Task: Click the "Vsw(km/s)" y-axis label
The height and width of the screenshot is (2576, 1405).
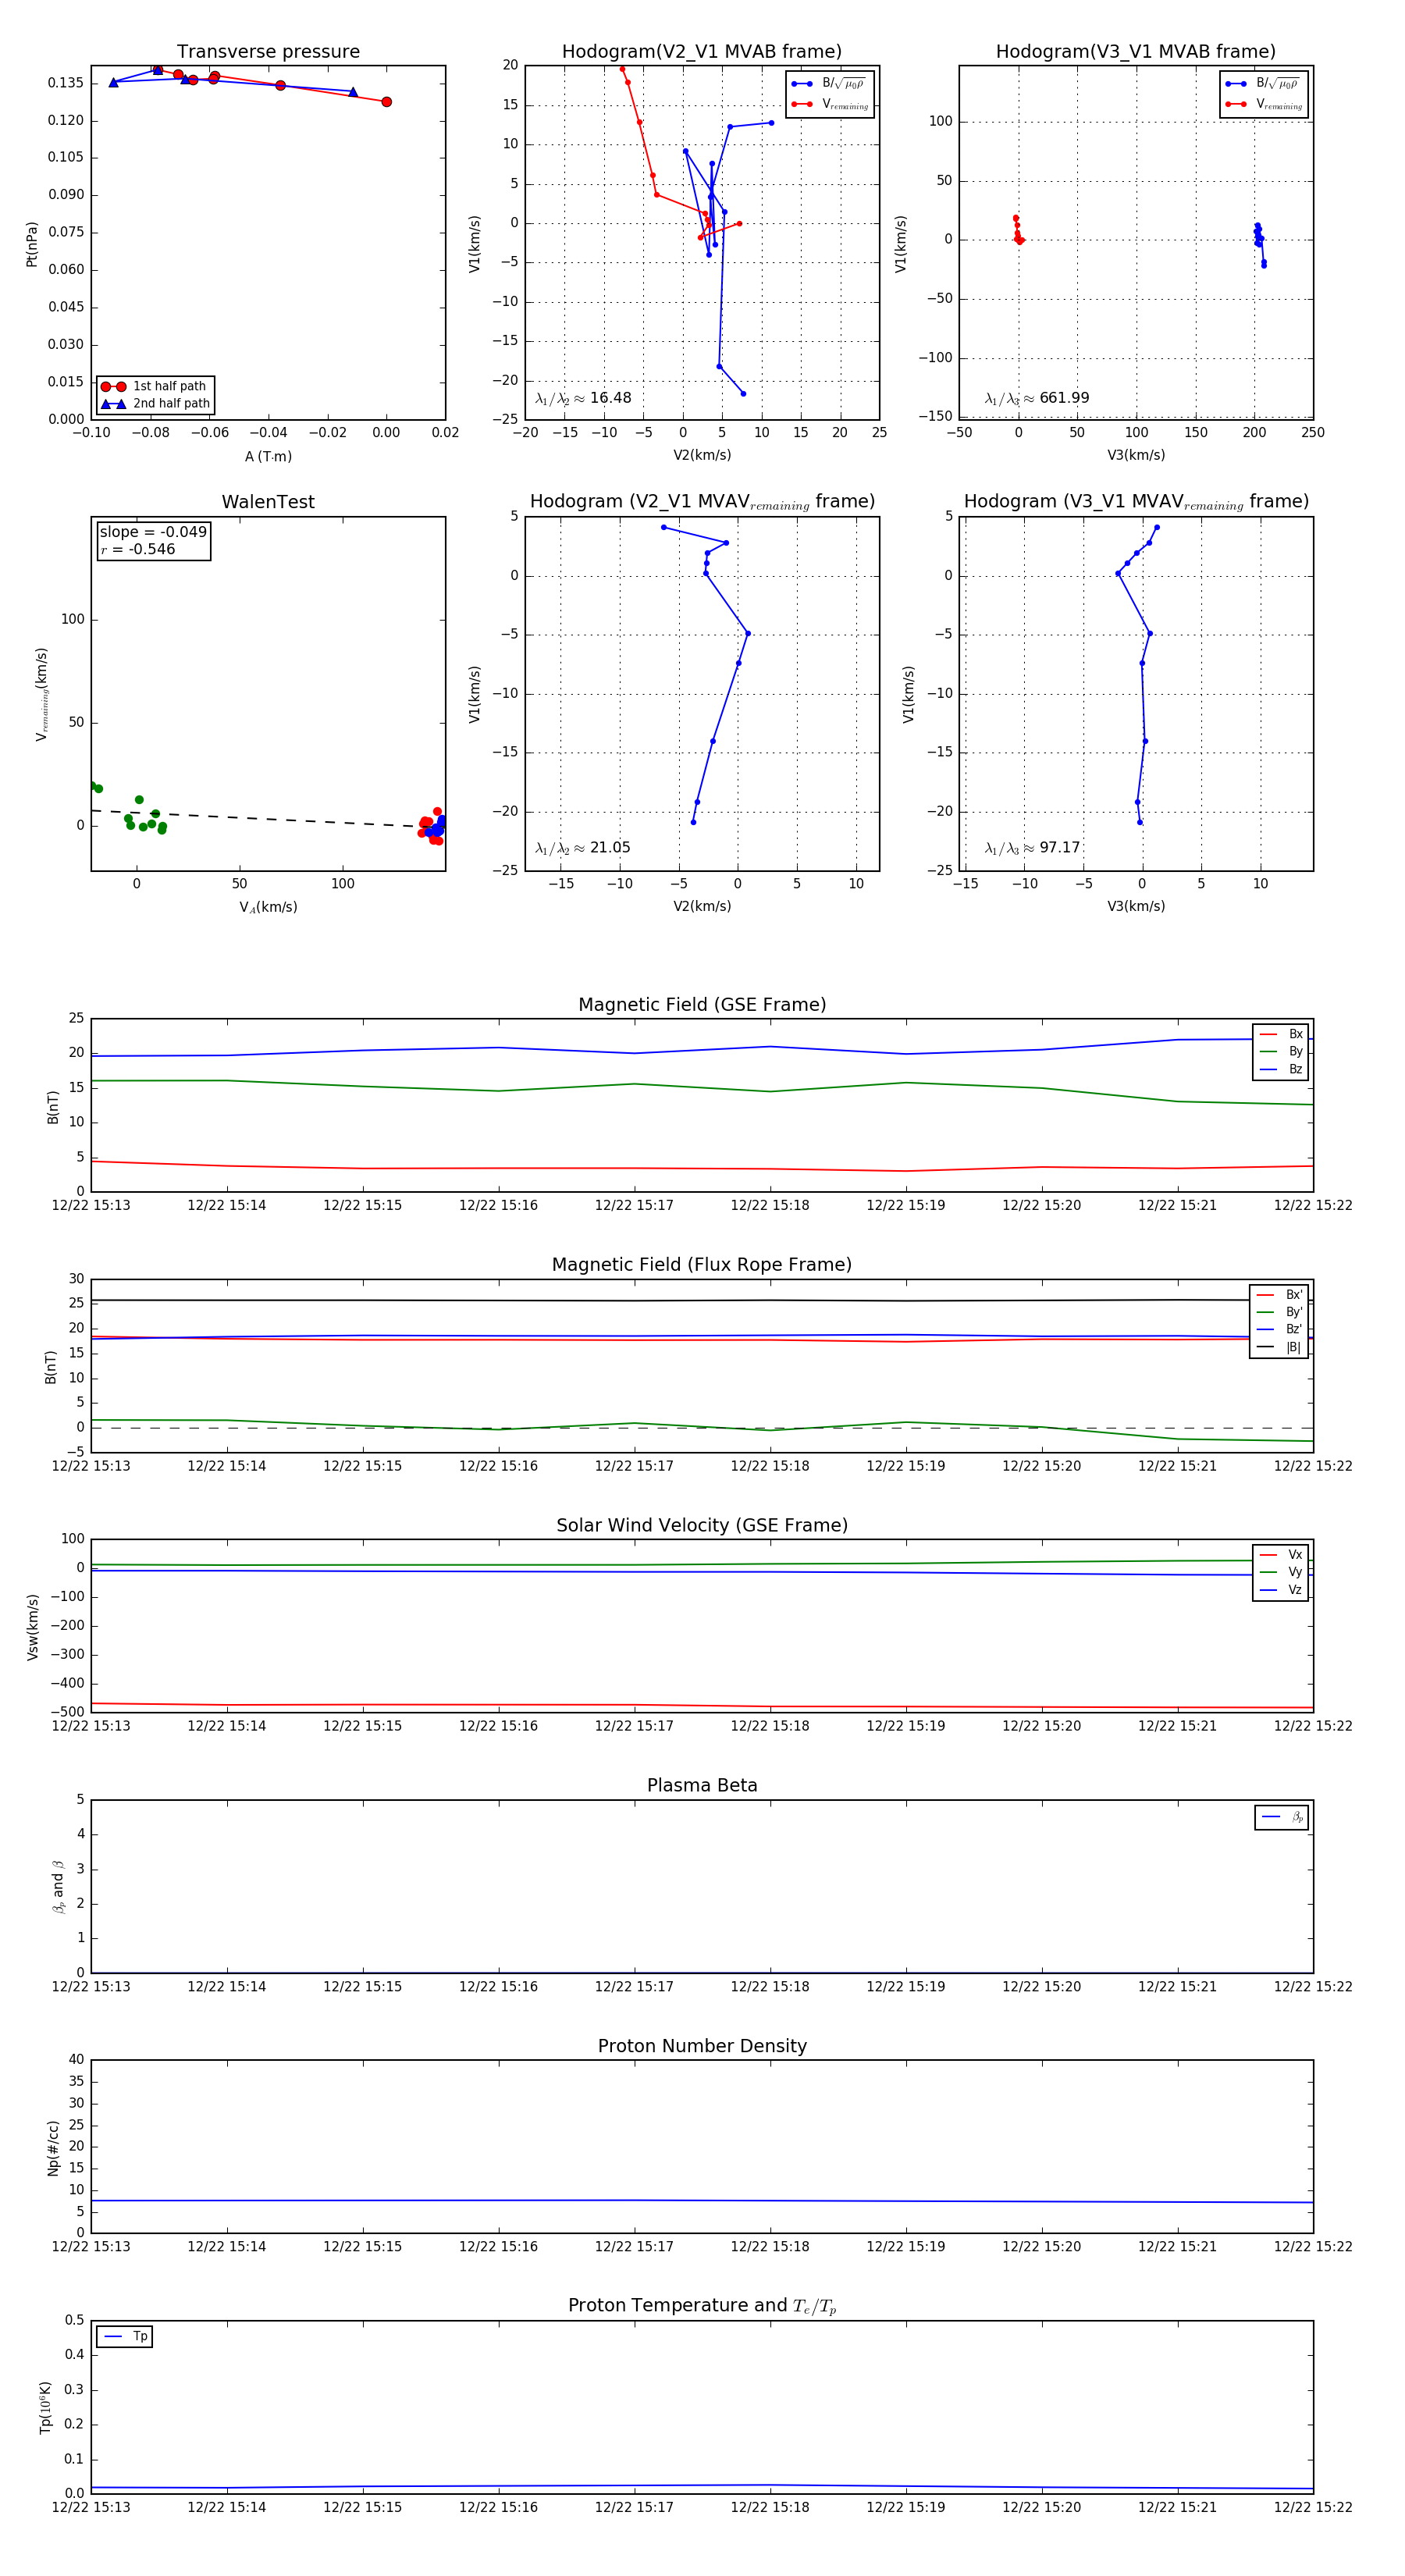Action: (33, 1627)
